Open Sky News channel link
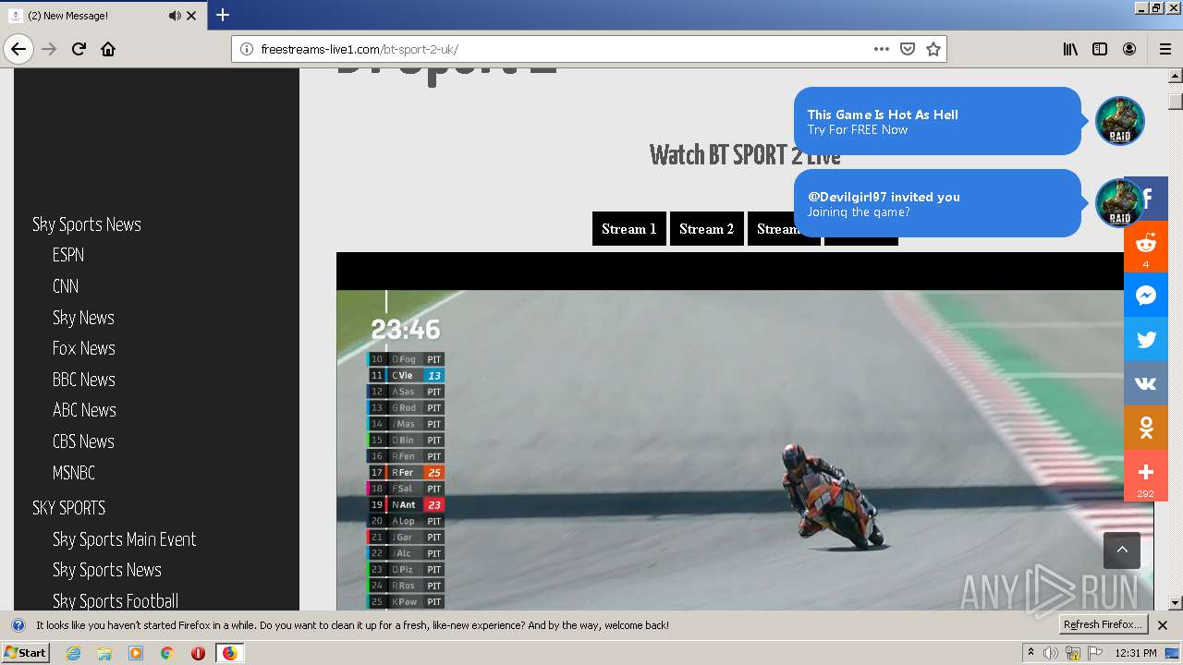Image resolution: width=1183 pixels, height=665 pixels. point(83,318)
